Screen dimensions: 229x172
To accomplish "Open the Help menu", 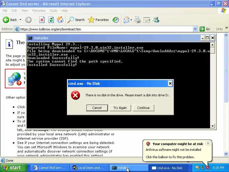I will point(64,11).
